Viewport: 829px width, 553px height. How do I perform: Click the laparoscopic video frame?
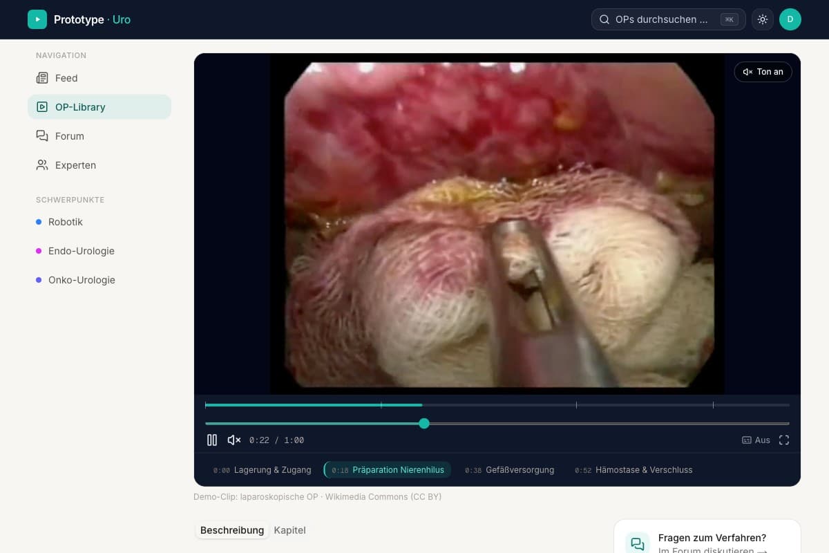click(497, 224)
